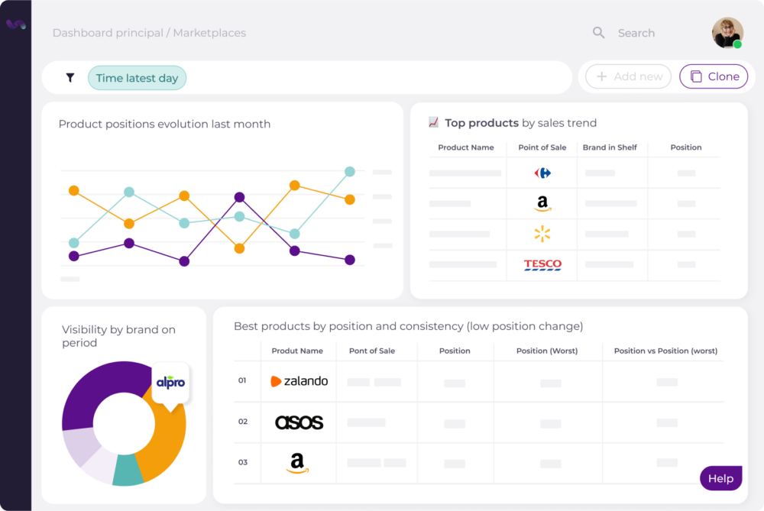
Task: Click the Add new button
Action: pos(629,76)
